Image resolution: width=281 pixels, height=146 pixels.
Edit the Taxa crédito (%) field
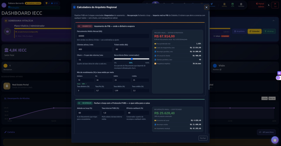click(140, 90)
